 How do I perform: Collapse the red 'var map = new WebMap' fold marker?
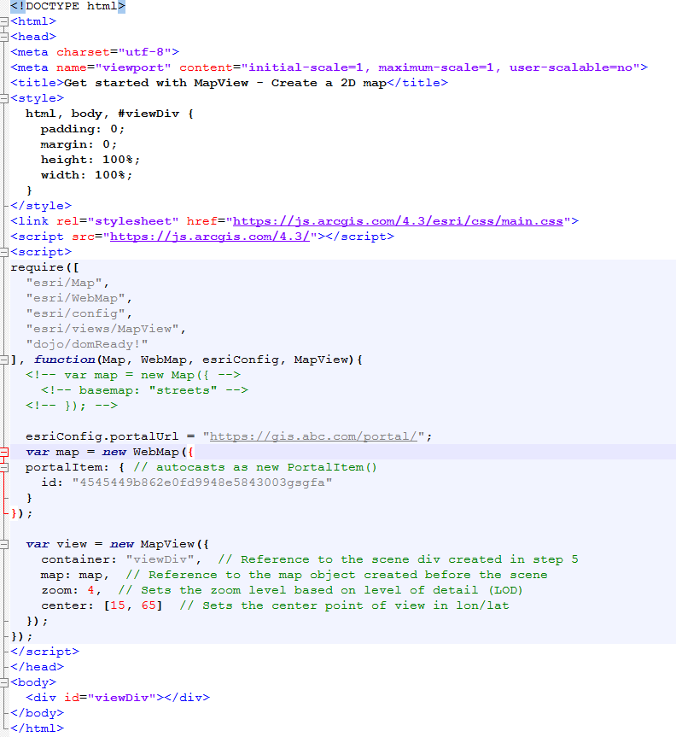(4, 452)
